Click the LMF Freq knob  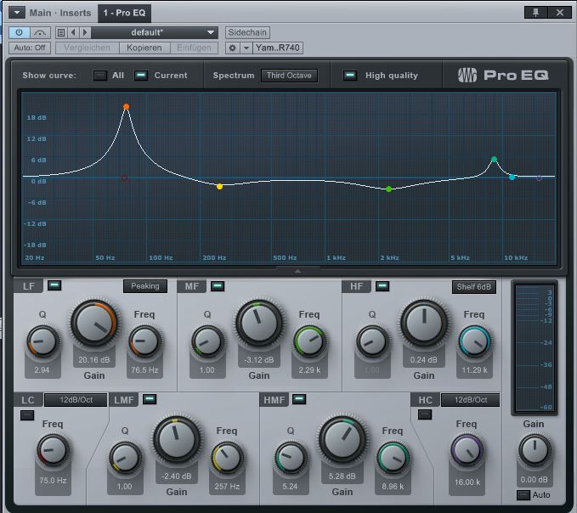227,458
